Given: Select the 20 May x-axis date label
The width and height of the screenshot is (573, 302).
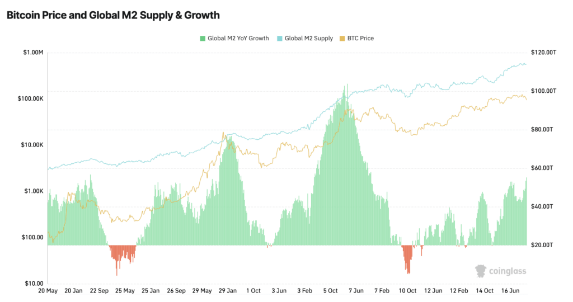Looking at the screenshot, I should point(48,291).
